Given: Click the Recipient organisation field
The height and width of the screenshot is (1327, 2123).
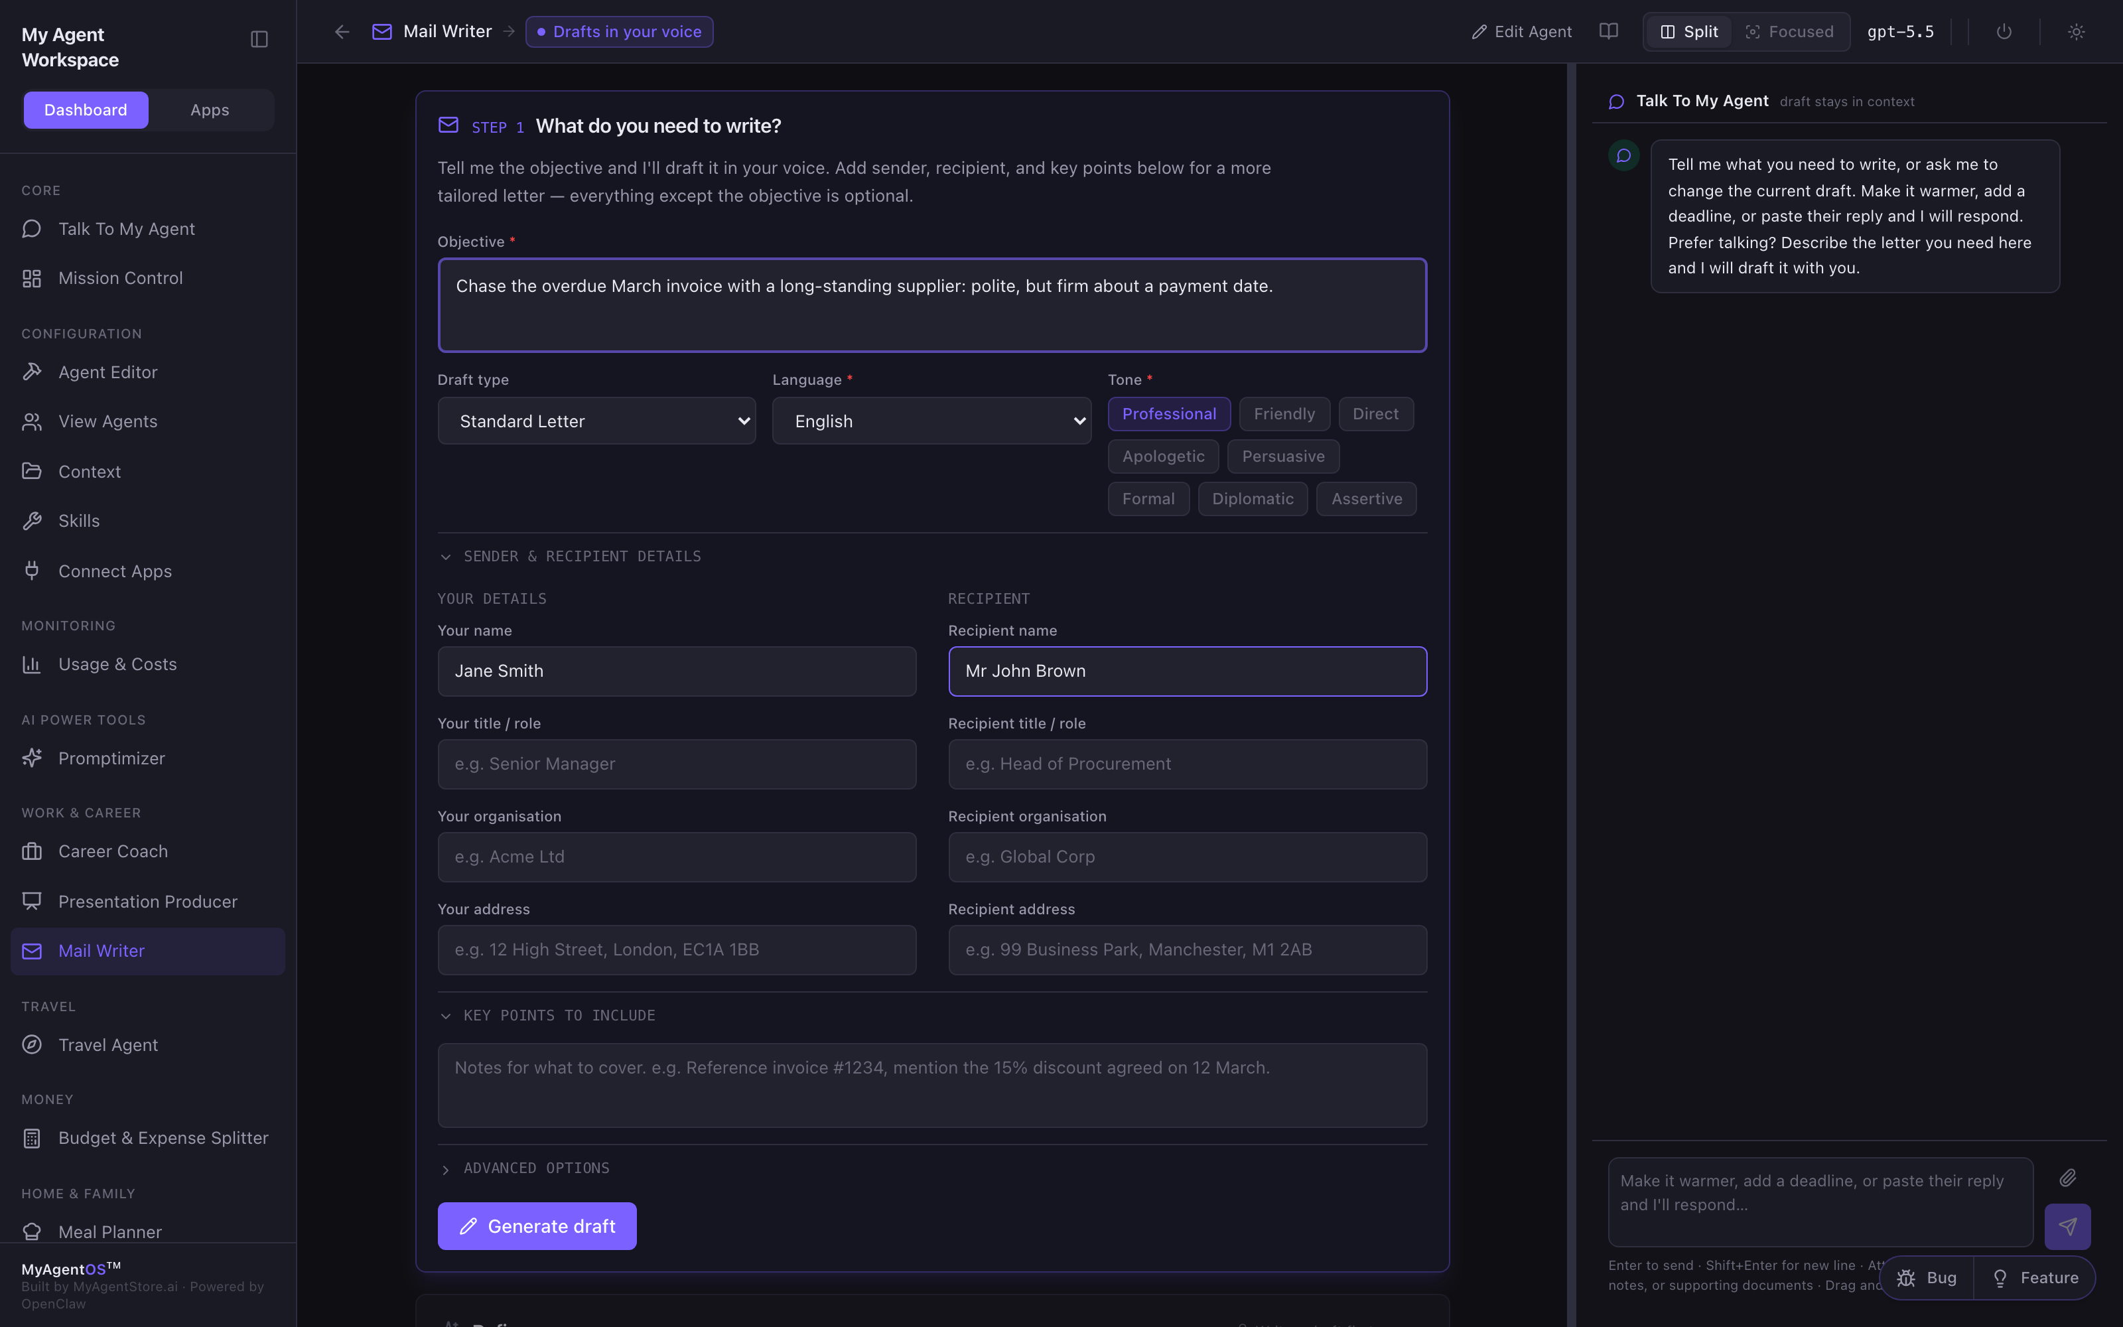Looking at the screenshot, I should tap(1187, 857).
